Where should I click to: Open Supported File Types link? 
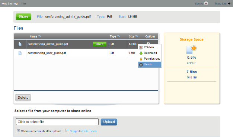pos(83,131)
